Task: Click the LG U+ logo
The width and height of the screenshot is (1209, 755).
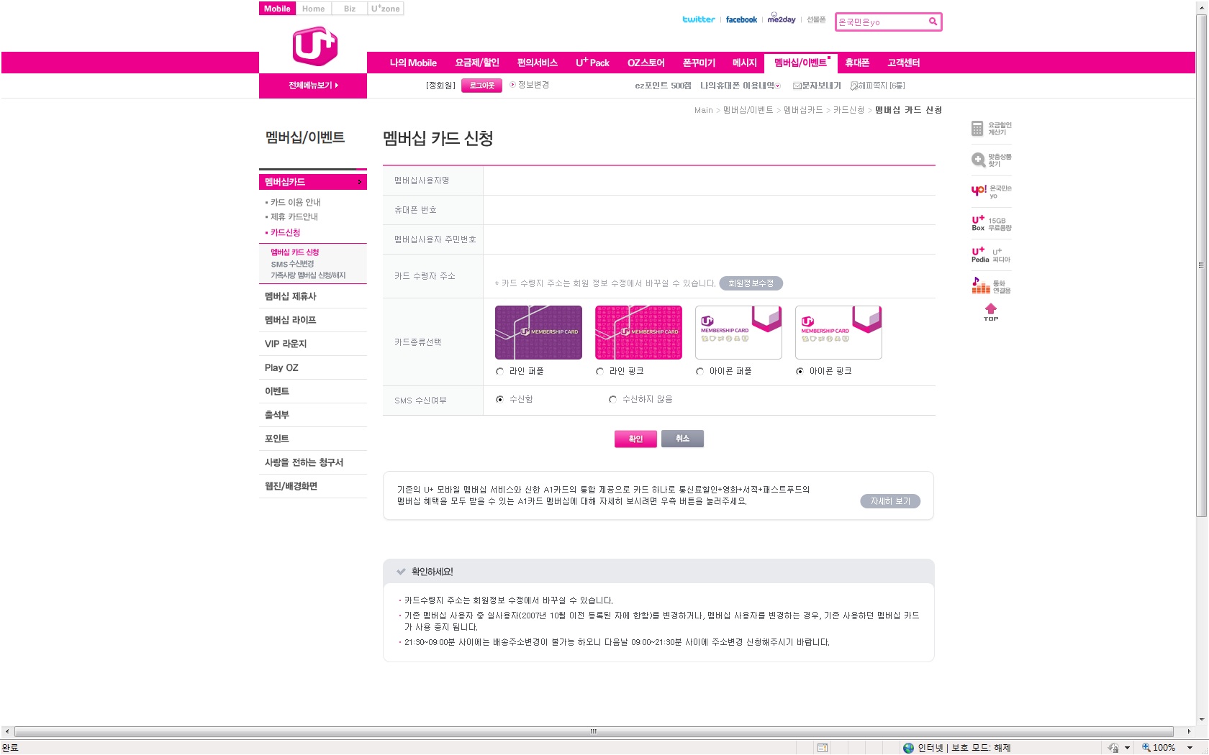Action: tap(314, 46)
